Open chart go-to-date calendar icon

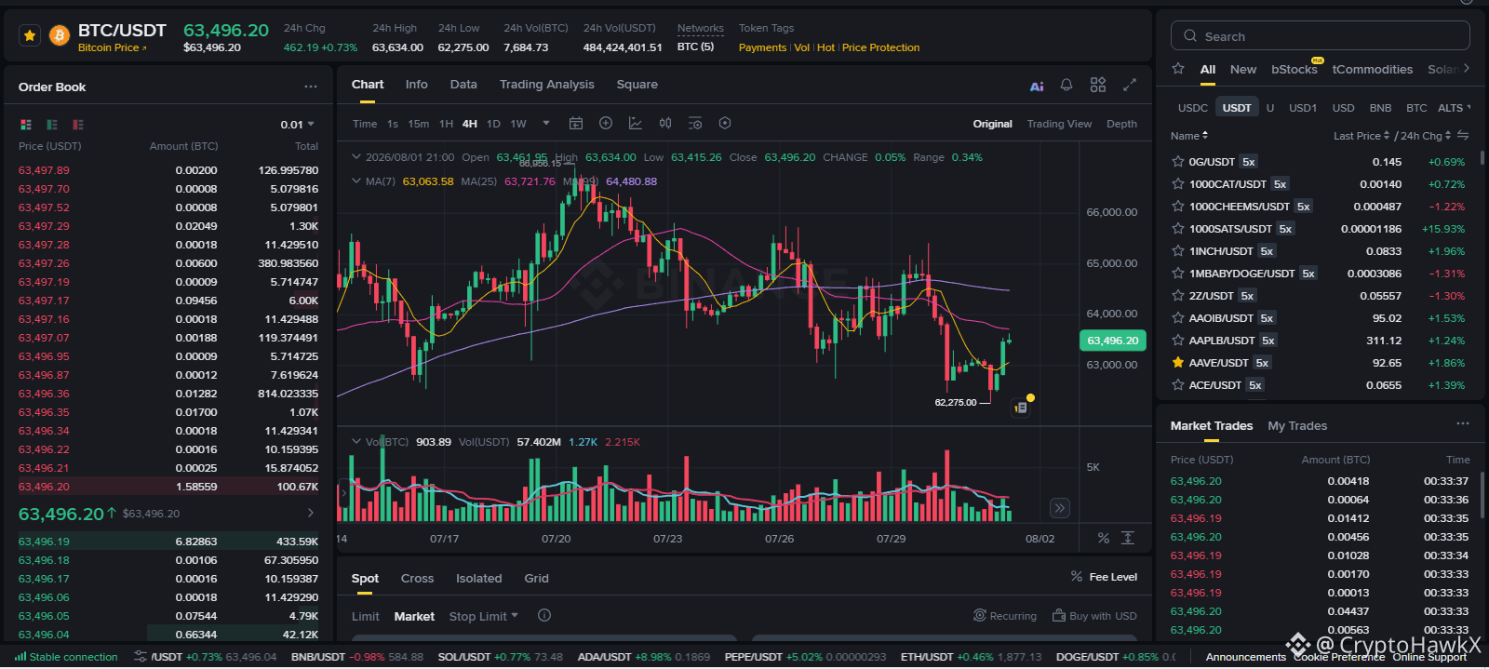pyautogui.click(x=576, y=123)
